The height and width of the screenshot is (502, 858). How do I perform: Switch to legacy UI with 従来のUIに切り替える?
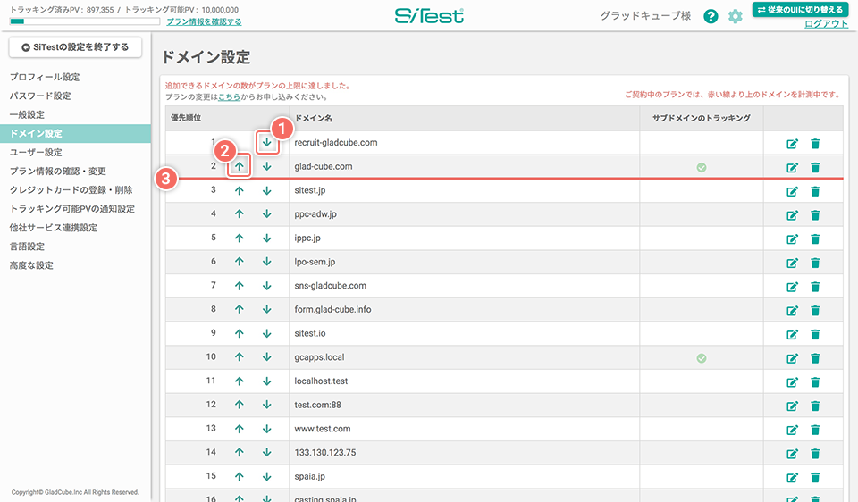(x=800, y=9)
